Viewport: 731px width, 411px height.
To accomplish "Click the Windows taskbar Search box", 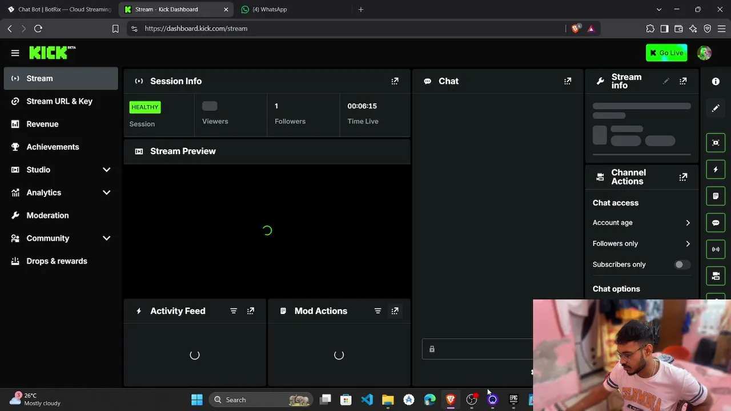I will [261, 400].
